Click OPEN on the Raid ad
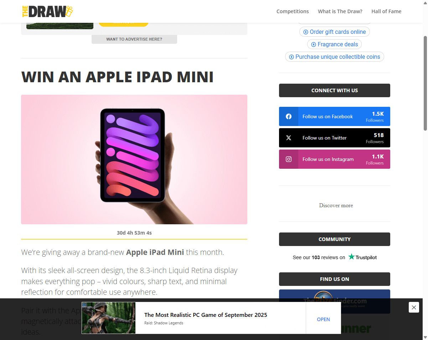Screen dimensions: 428x340 (324, 319)
